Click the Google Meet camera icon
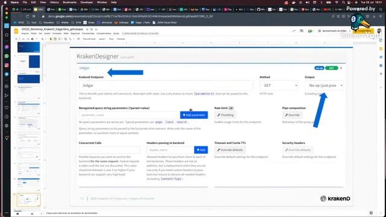The image size is (386, 217). pyautogui.click(x=310, y=31)
